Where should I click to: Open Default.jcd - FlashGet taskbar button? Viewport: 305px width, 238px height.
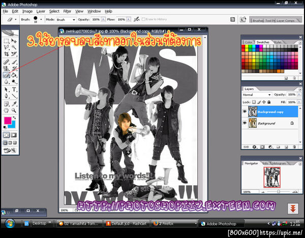[x=127, y=224]
